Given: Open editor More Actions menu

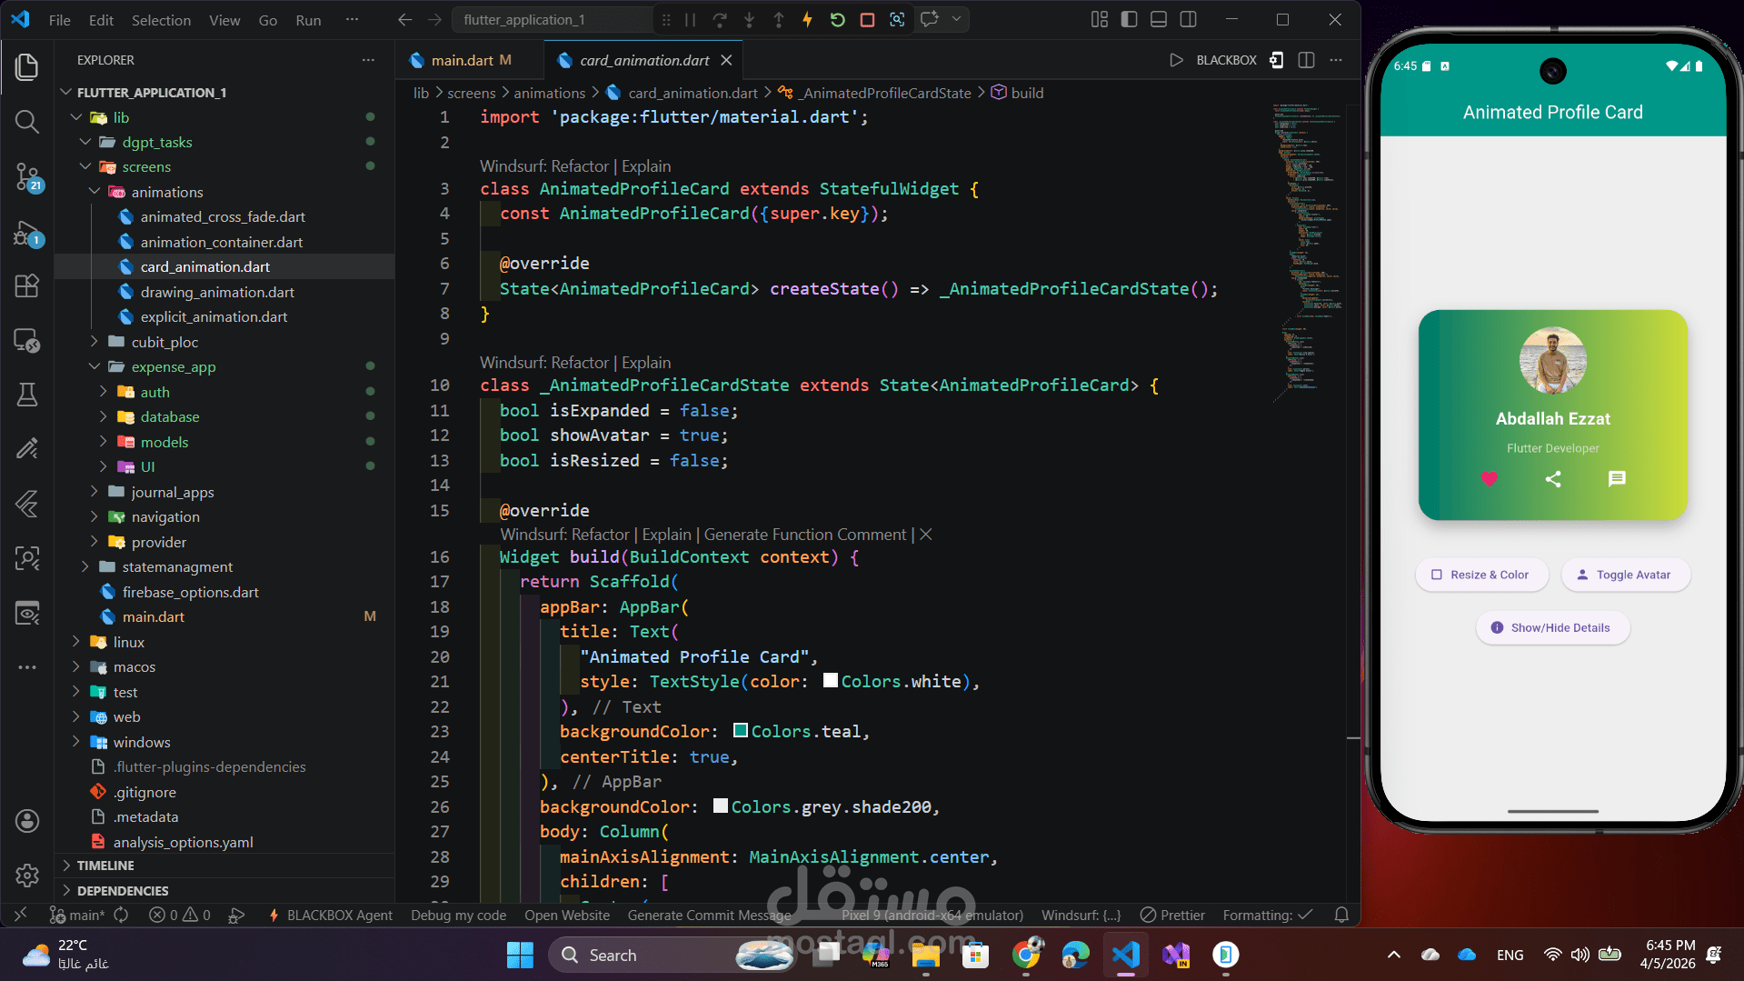Looking at the screenshot, I should pos(1335,60).
